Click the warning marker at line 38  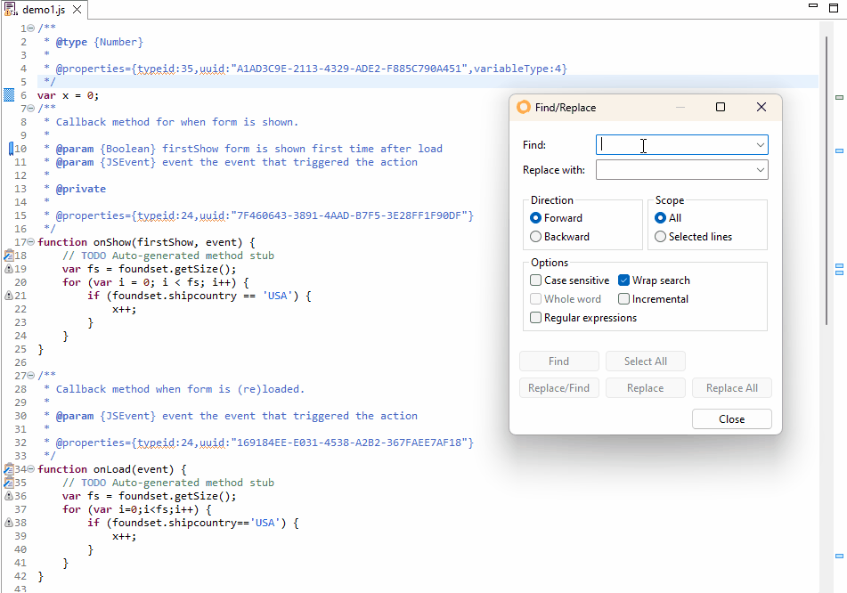pyautogui.click(x=9, y=523)
